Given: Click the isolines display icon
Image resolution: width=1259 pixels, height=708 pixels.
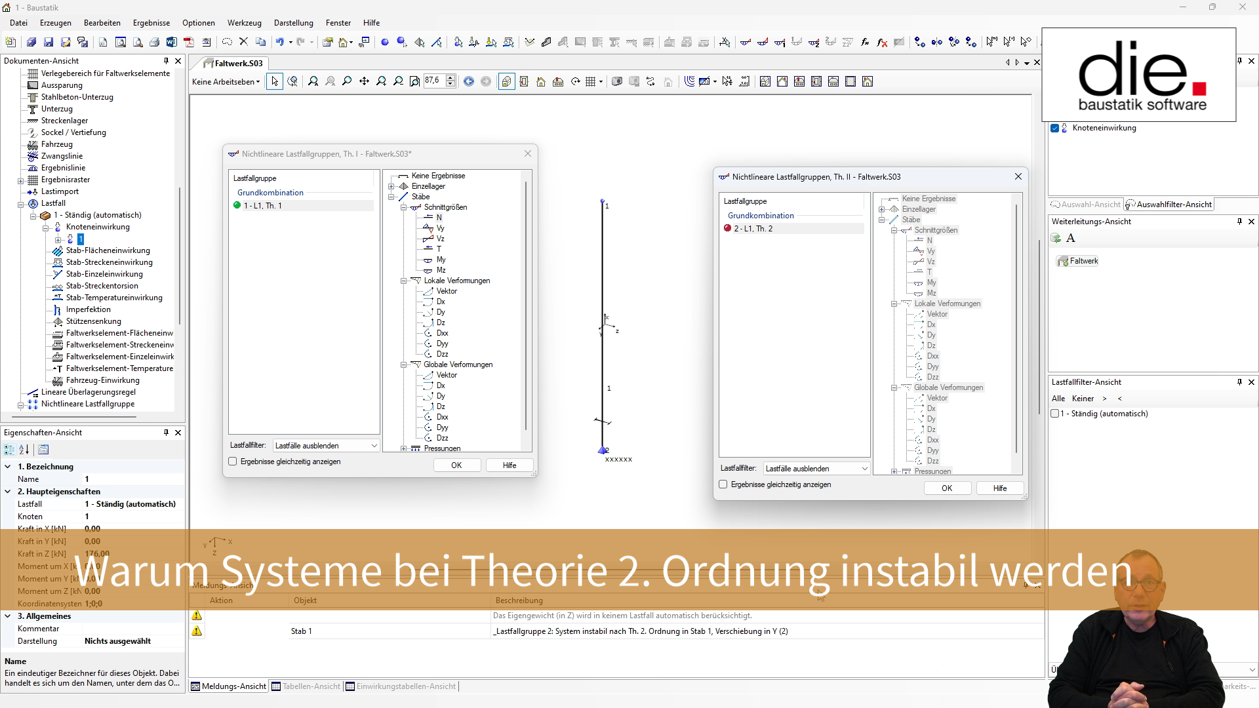Looking at the screenshot, I should (x=689, y=81).
